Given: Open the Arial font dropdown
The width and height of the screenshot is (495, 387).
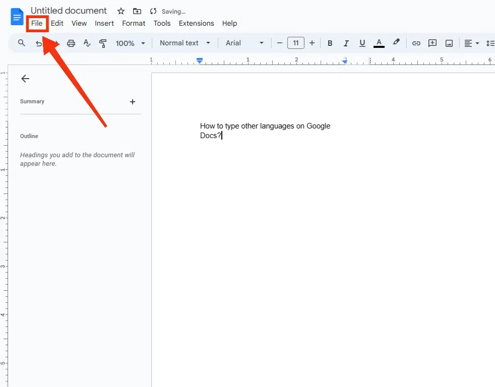Looking at the screenshot, I should 244,43.
